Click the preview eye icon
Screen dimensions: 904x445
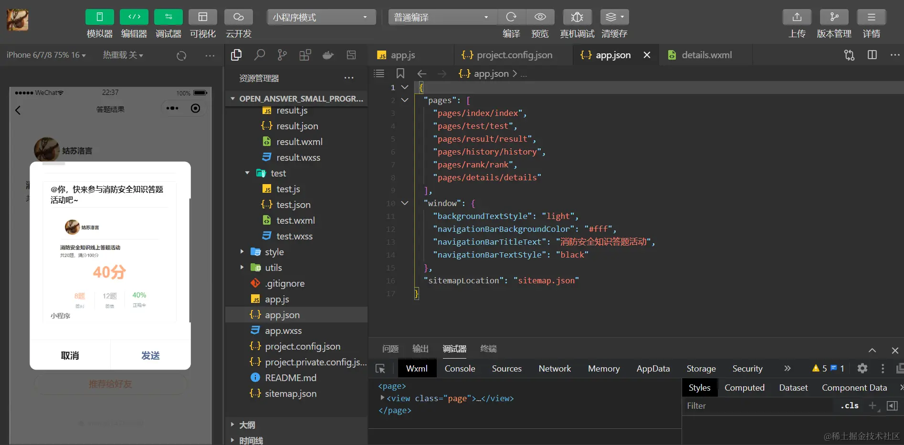click(x=540, y=17)
